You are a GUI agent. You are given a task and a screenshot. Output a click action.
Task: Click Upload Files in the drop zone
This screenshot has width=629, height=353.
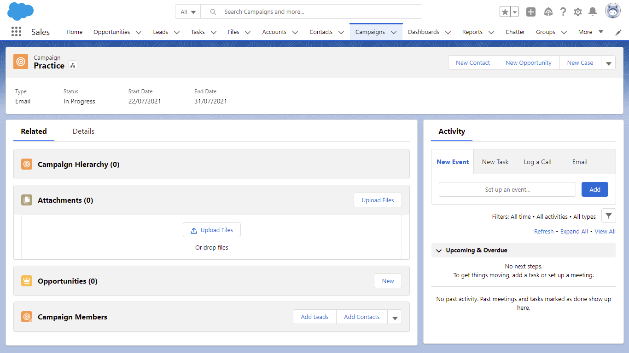212,230
